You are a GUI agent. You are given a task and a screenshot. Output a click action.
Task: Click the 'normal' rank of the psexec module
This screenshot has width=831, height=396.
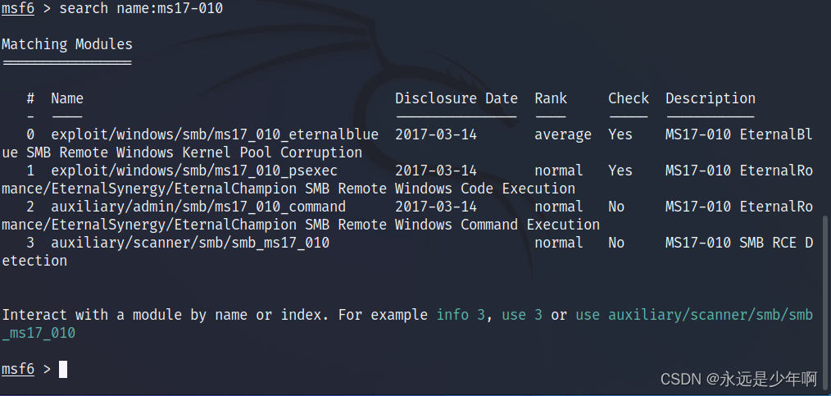[x=559, y=171]
